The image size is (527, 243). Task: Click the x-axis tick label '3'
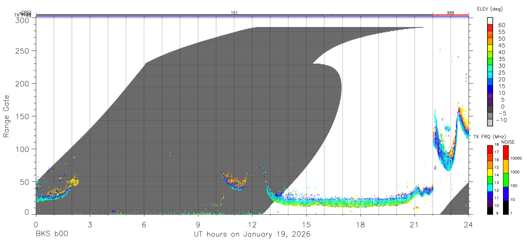tap(90, 224)
